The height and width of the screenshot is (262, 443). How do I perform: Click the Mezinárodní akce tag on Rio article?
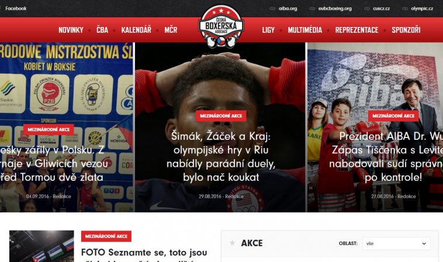point(221,116)
